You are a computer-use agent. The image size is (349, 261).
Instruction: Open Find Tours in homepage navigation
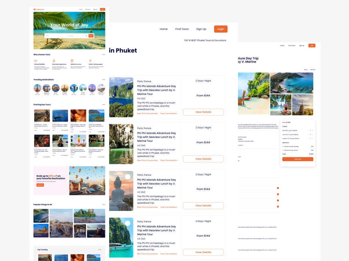(88, 9)
